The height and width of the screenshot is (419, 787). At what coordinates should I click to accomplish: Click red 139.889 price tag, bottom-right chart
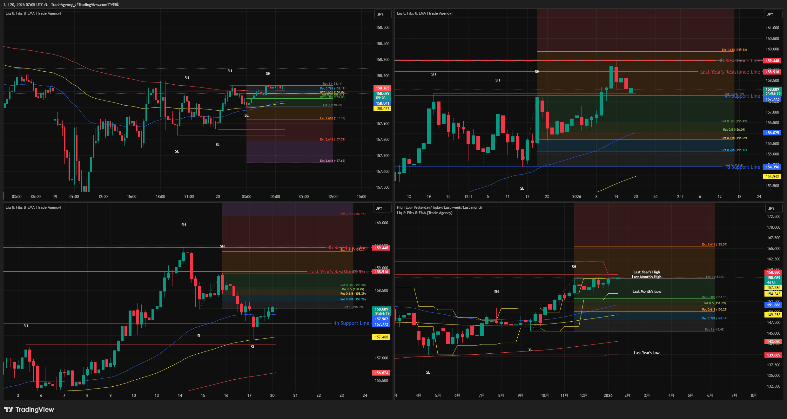tap(773, 355)
